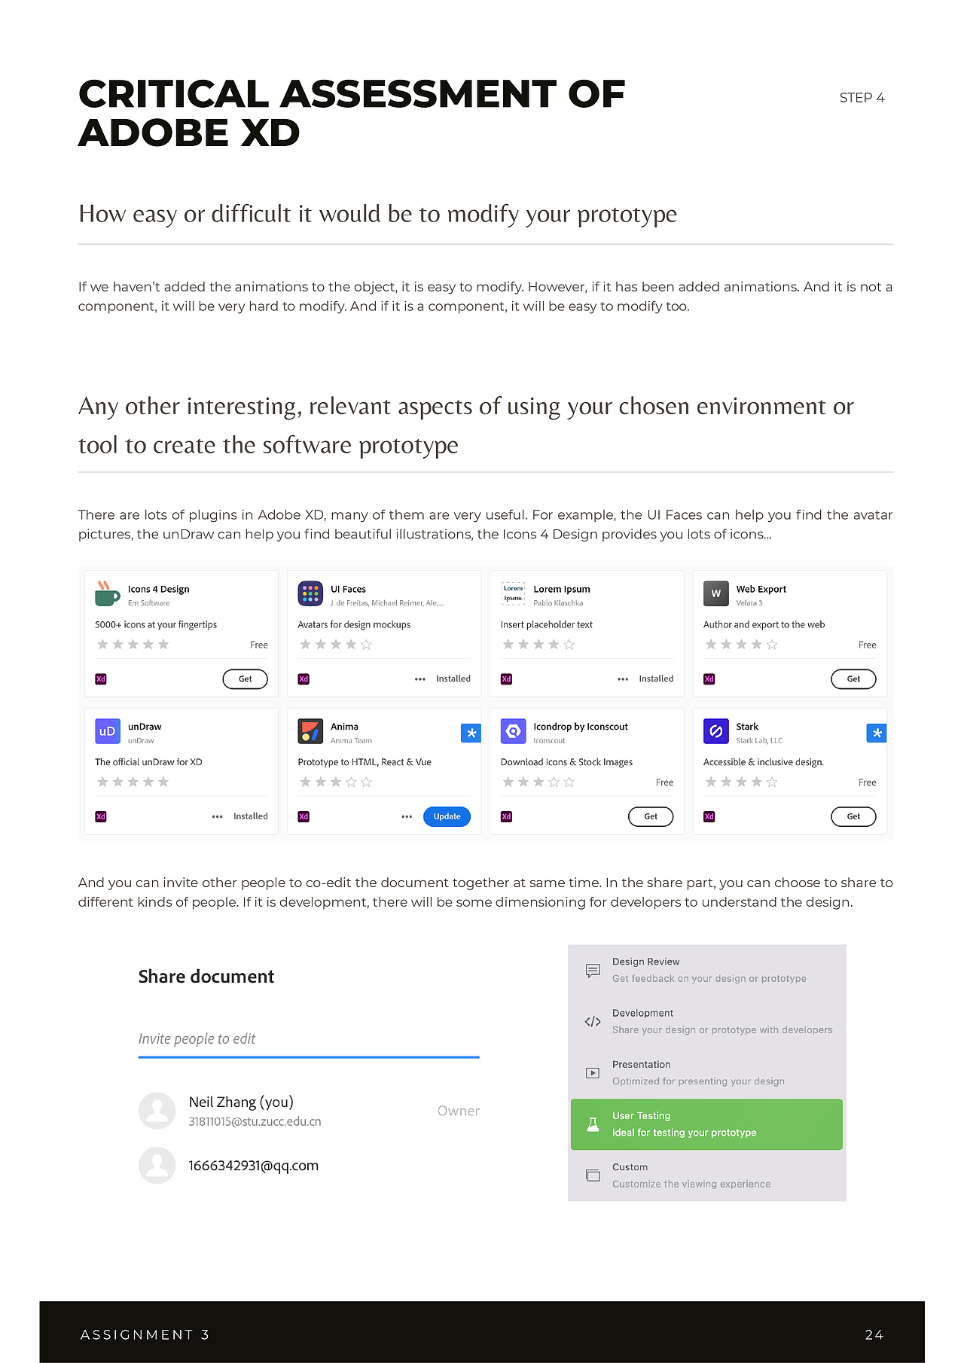This screenshot has width=964, height=1363.
Task: Open more options for unDraw plugin
Action: click(x=218, y=816)
